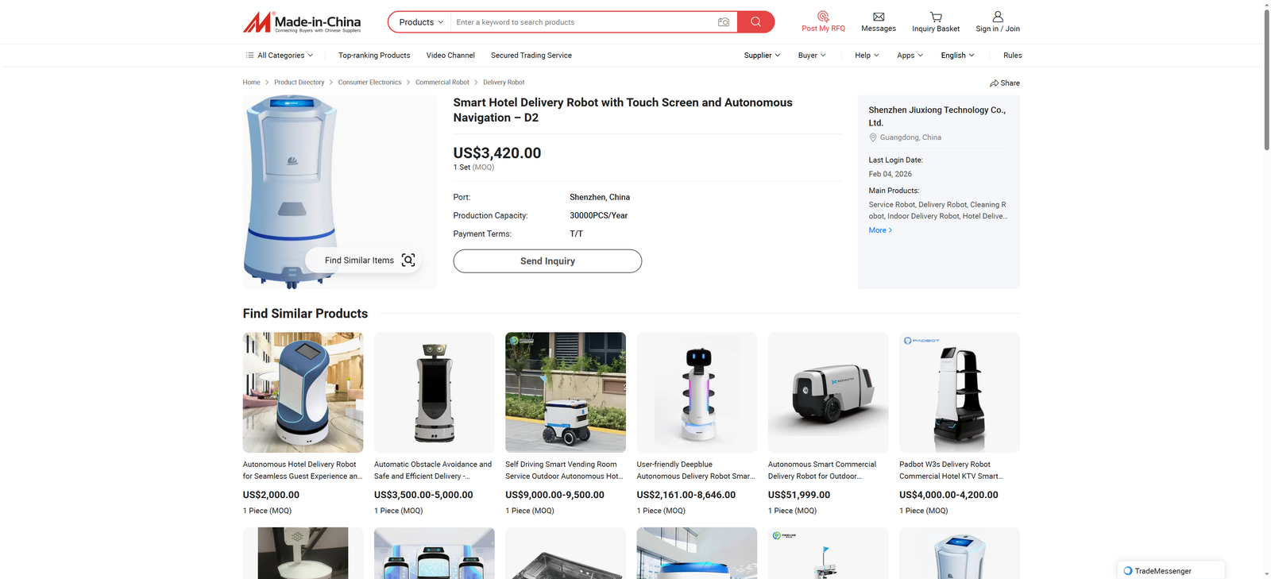Open the Messages envelope icon
This screenshot has height=579, width=1271.
click(878, 17)
